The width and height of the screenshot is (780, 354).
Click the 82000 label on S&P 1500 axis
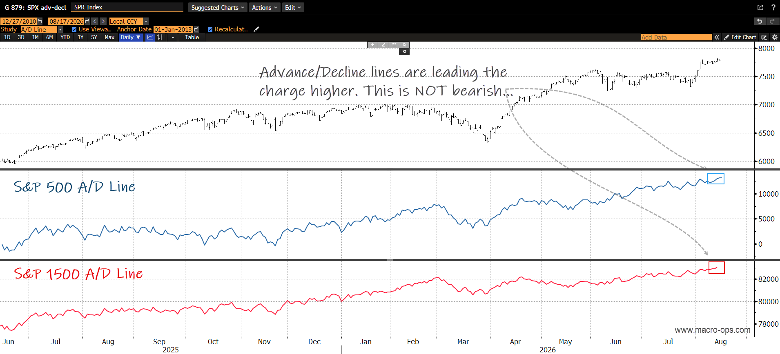(x=769, y=279)
